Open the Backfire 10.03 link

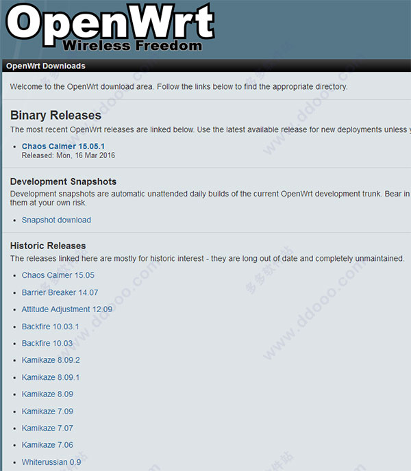pyautogui.click(x=47, y=343)
